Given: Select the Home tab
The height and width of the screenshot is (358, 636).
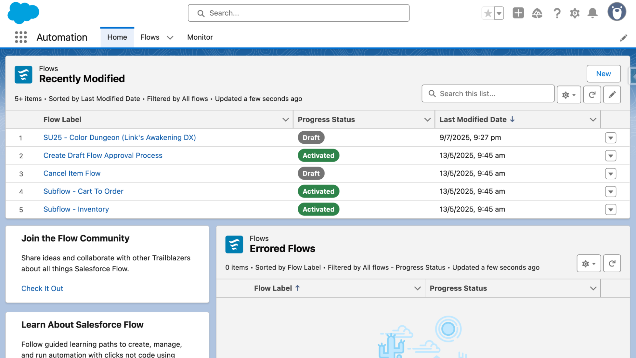Looking at the screenshot, I should pos(117,37).
